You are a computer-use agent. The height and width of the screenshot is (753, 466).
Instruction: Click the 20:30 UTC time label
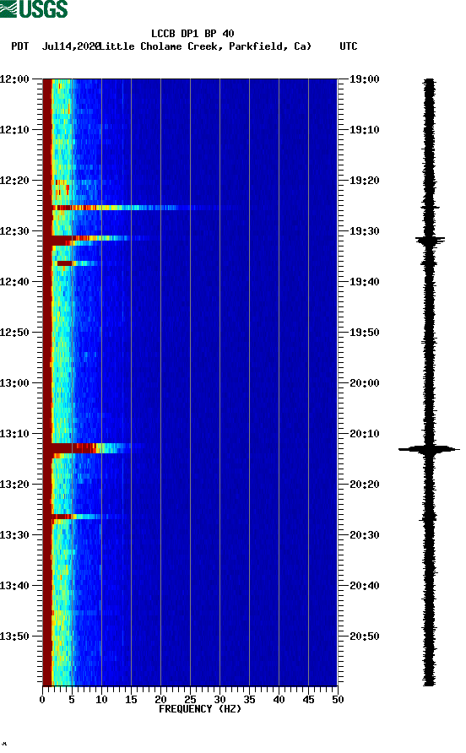click(364, 535)
